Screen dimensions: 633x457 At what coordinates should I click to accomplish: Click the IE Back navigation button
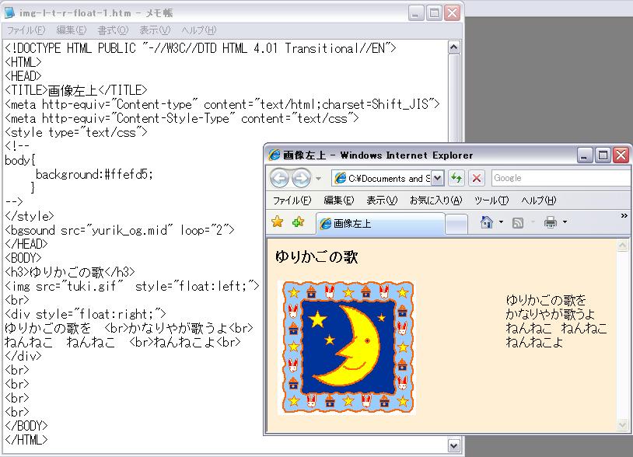tap(279, 178)
